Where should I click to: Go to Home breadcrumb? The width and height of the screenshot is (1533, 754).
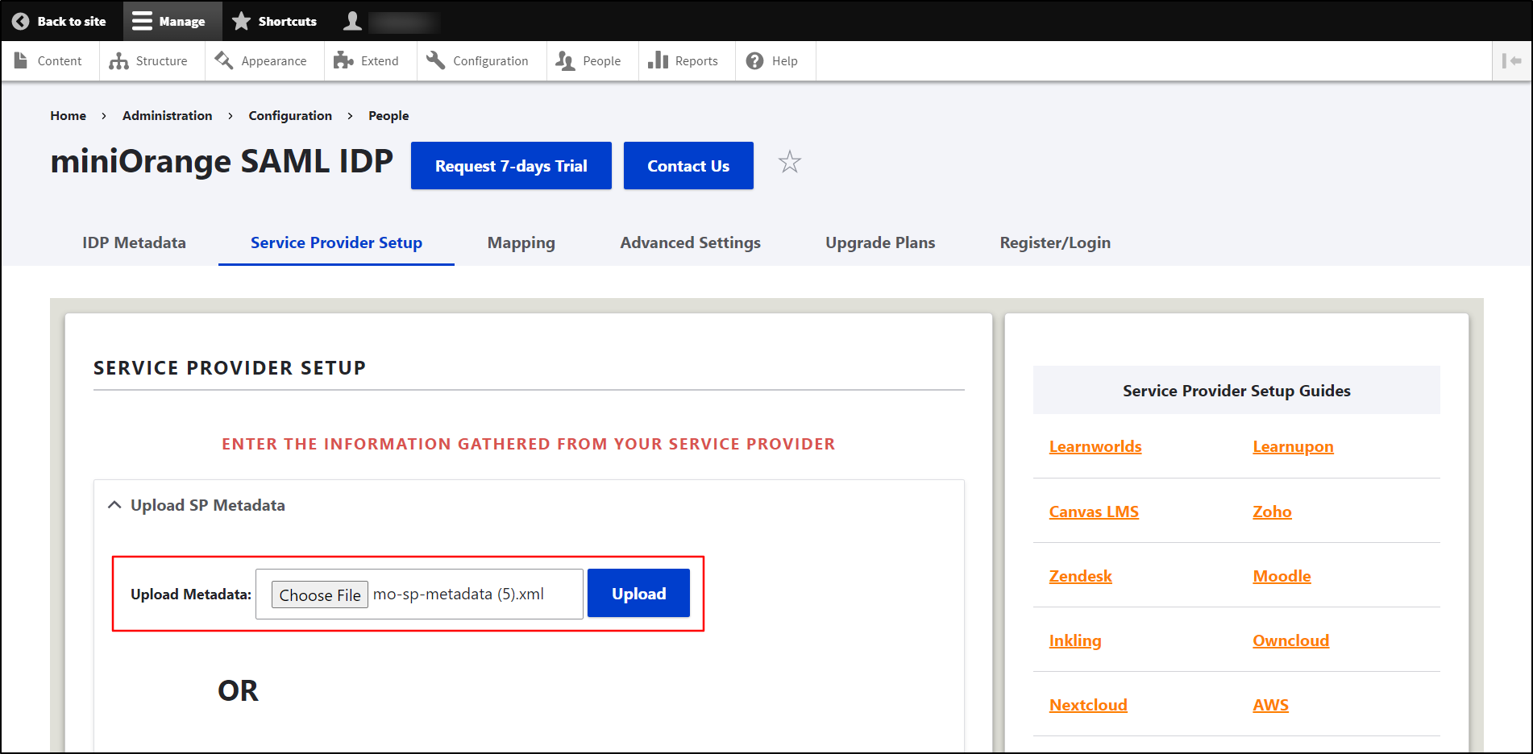click(68, 115)
